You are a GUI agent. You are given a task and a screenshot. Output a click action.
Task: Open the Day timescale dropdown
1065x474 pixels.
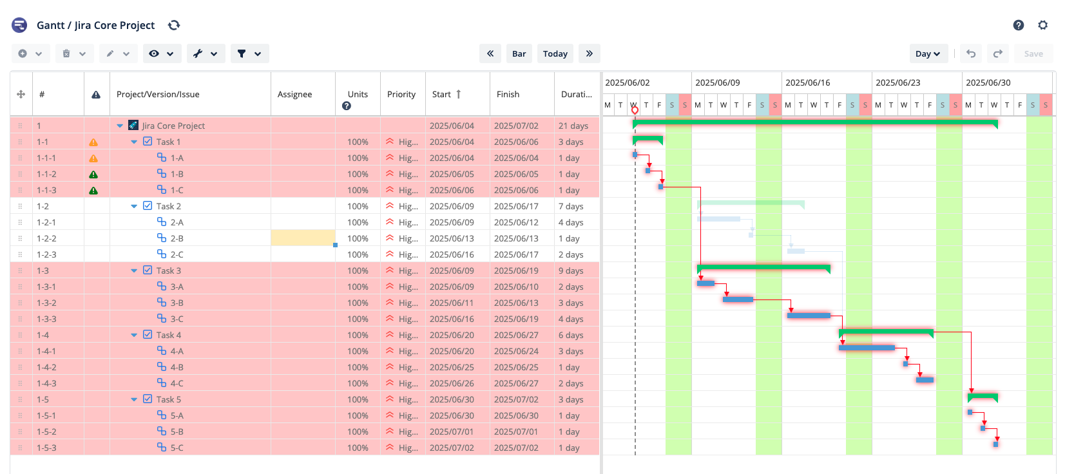click(928, 53)
